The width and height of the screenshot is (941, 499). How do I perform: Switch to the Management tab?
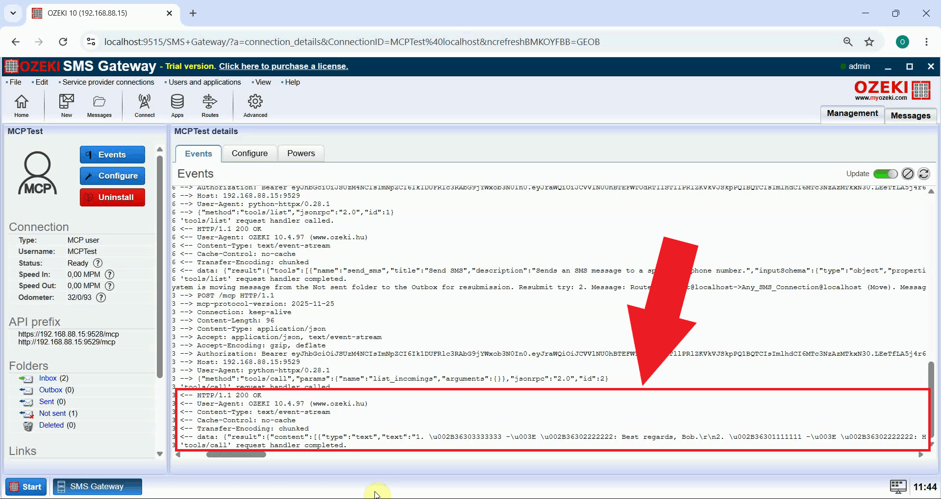pos(852,113)
